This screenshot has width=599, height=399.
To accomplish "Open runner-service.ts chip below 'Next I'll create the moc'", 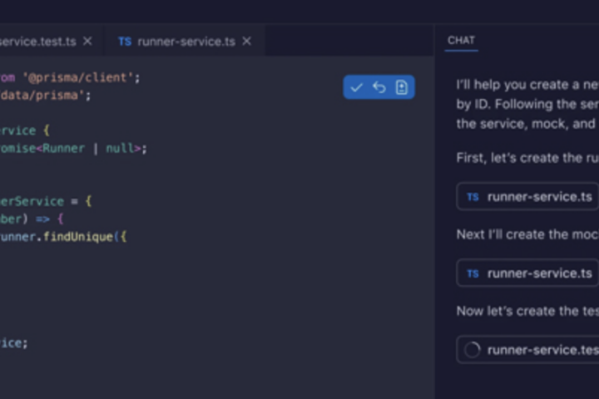I will [527, 273].
